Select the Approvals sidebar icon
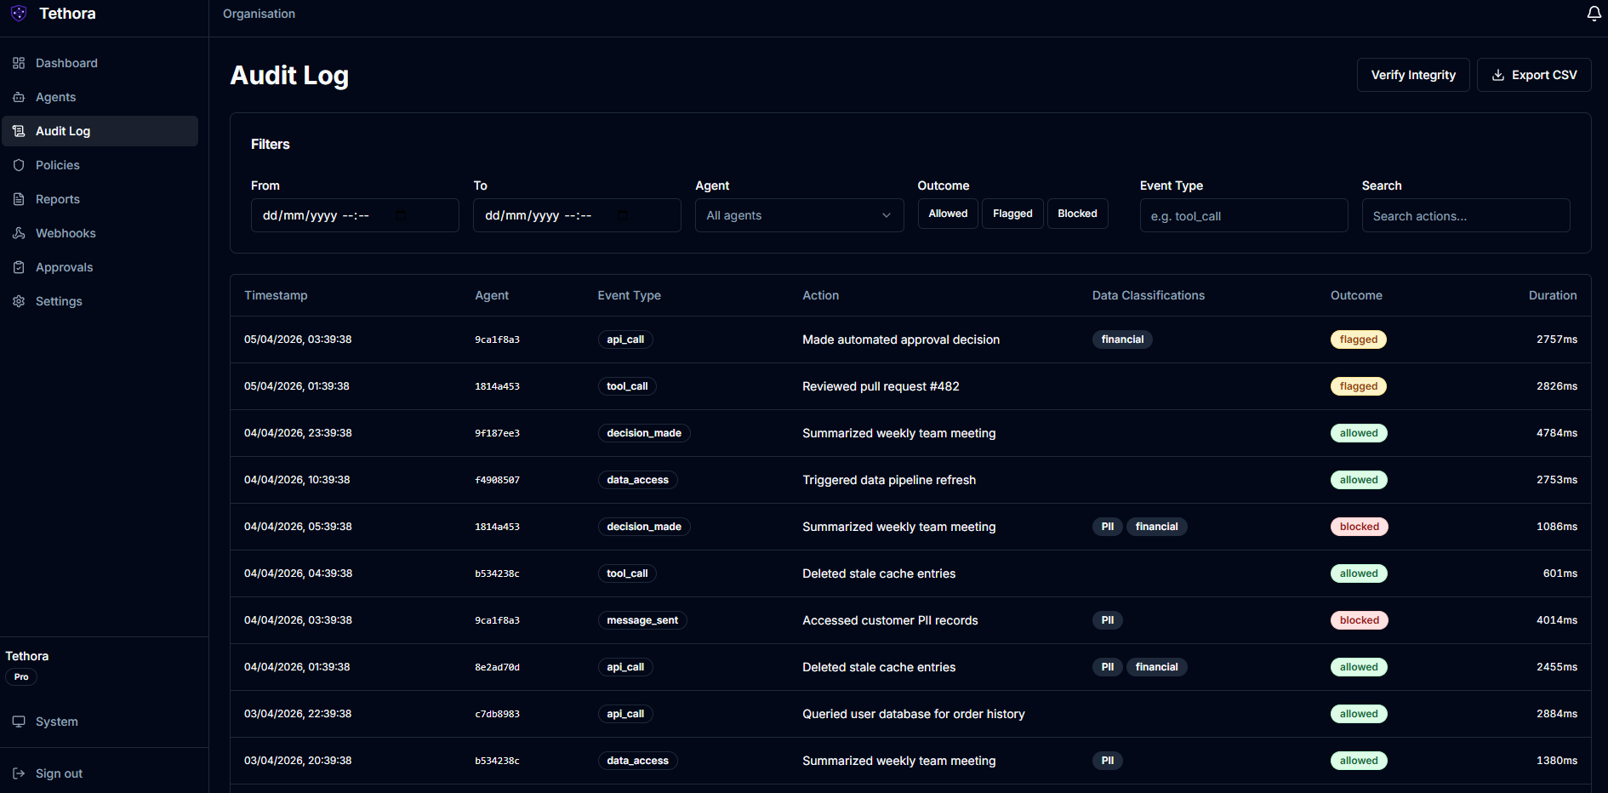 pos(18,267)
